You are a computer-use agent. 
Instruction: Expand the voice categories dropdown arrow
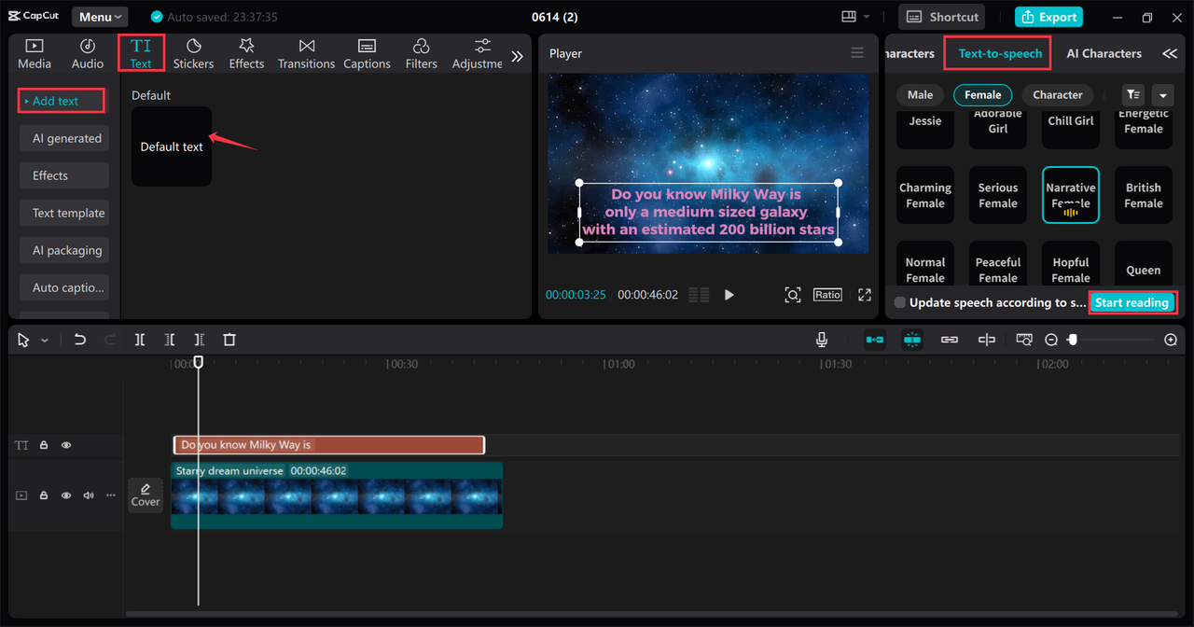tap(1162, 94)
